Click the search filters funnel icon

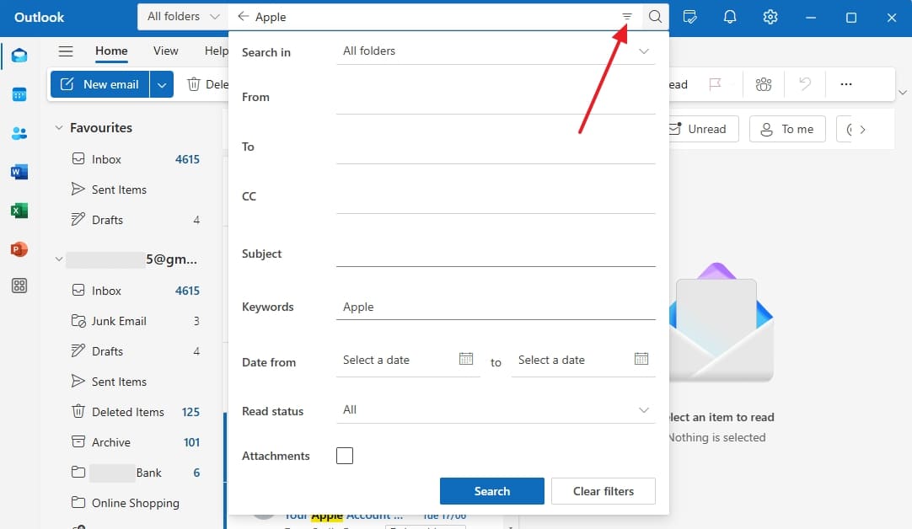click(625, 16)
